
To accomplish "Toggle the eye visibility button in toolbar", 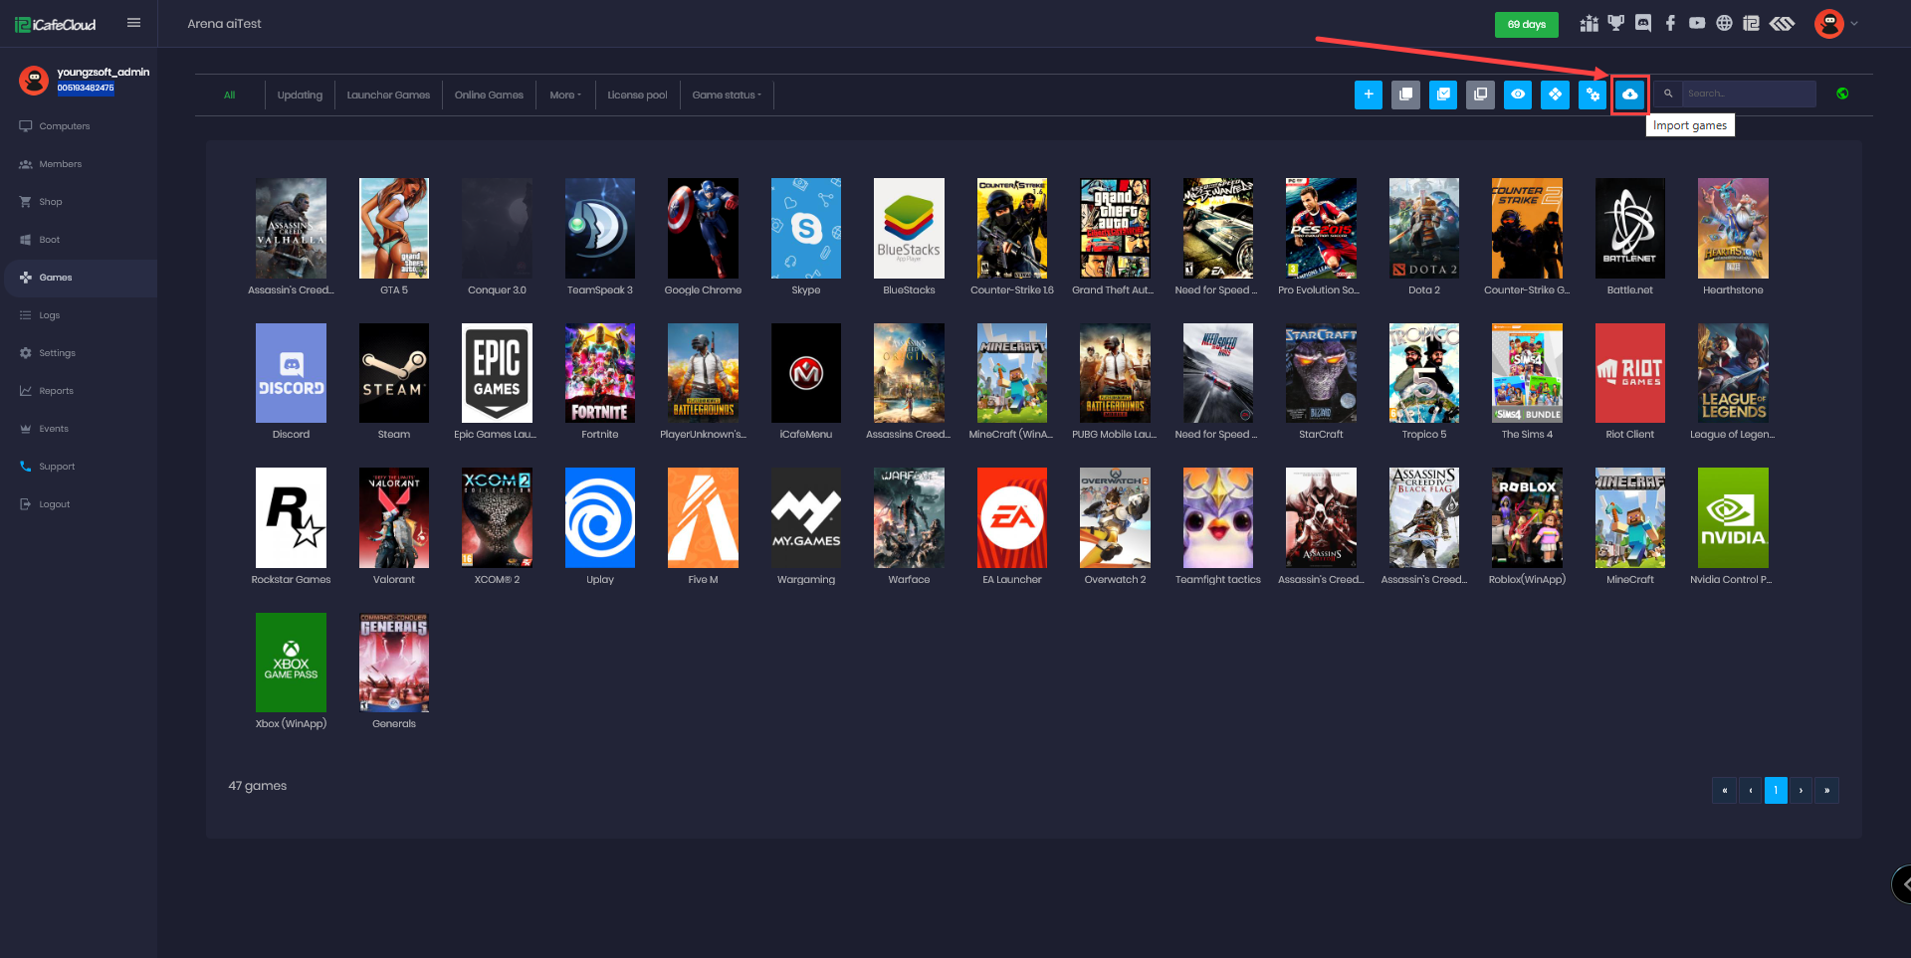I will [1518, 95].
